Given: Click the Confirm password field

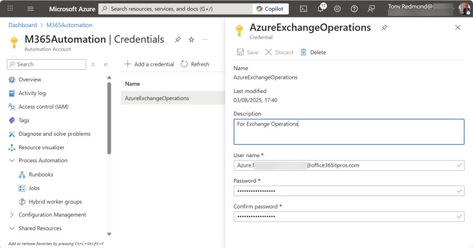Looking at the screenshot, I should [349, 216].
